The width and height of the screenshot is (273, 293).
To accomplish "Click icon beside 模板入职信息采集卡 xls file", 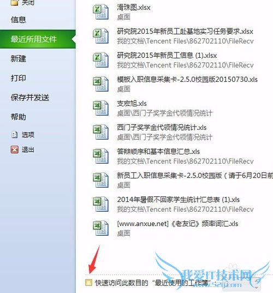I will (x=100, y=84).
